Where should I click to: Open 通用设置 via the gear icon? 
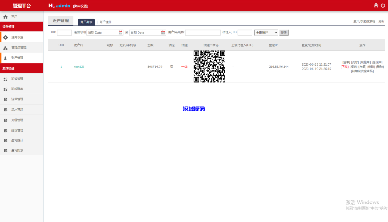(5, 37)
